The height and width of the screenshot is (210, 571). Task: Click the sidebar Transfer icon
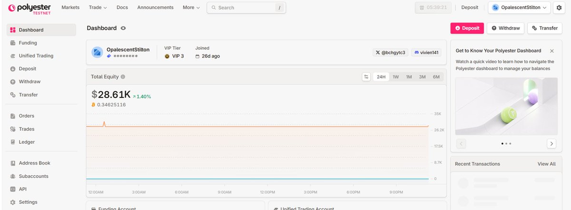tap(13, 95)
